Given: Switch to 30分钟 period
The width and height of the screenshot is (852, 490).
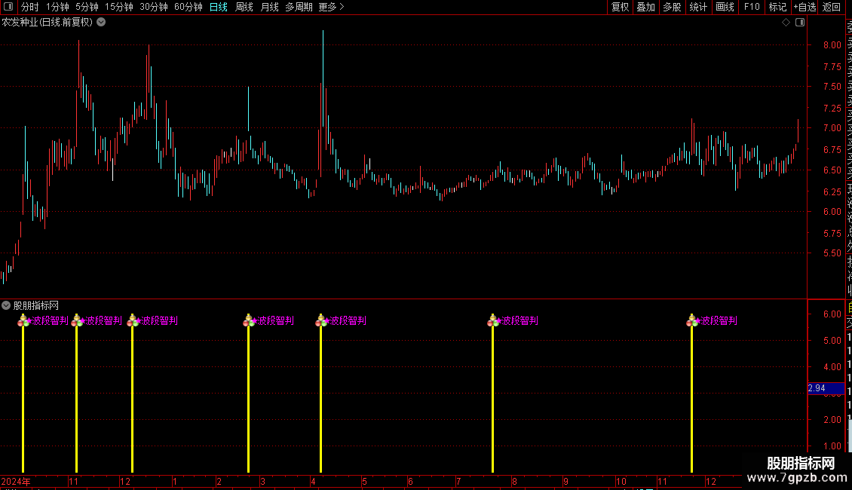Looking at the screenshot, I should [154, 7].
